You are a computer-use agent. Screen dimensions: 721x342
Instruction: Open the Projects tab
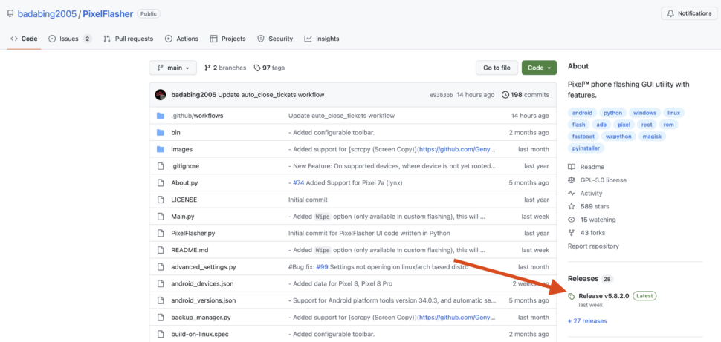pos(227,39)
